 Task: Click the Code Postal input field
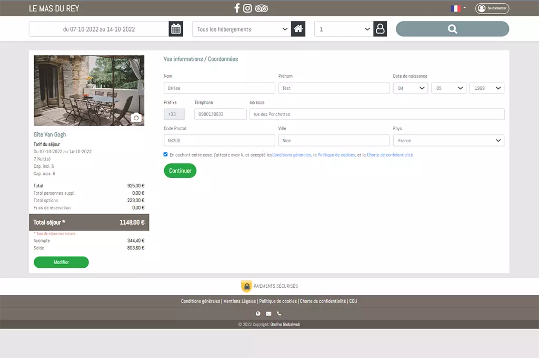(x=219, y=141)
